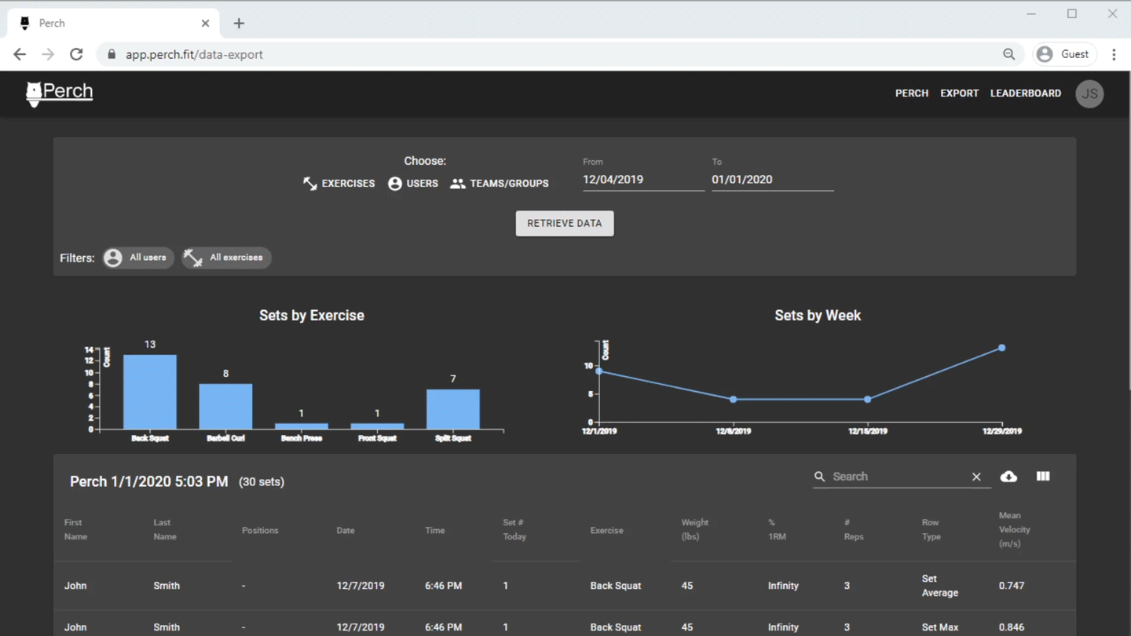The image size is (1131, 636).
Task: Sort by # Reps column header
Action: tap(854, 530)
